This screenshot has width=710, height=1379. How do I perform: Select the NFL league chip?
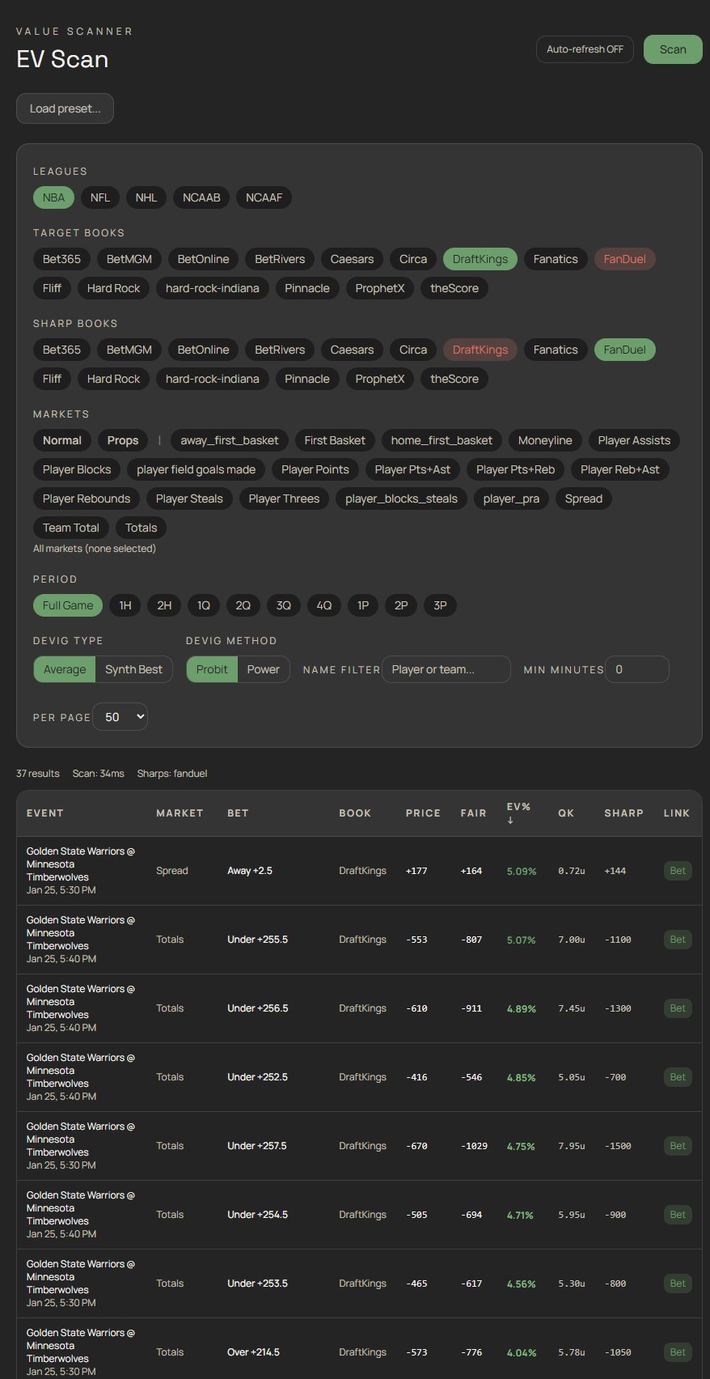click(x=100, y=197)
